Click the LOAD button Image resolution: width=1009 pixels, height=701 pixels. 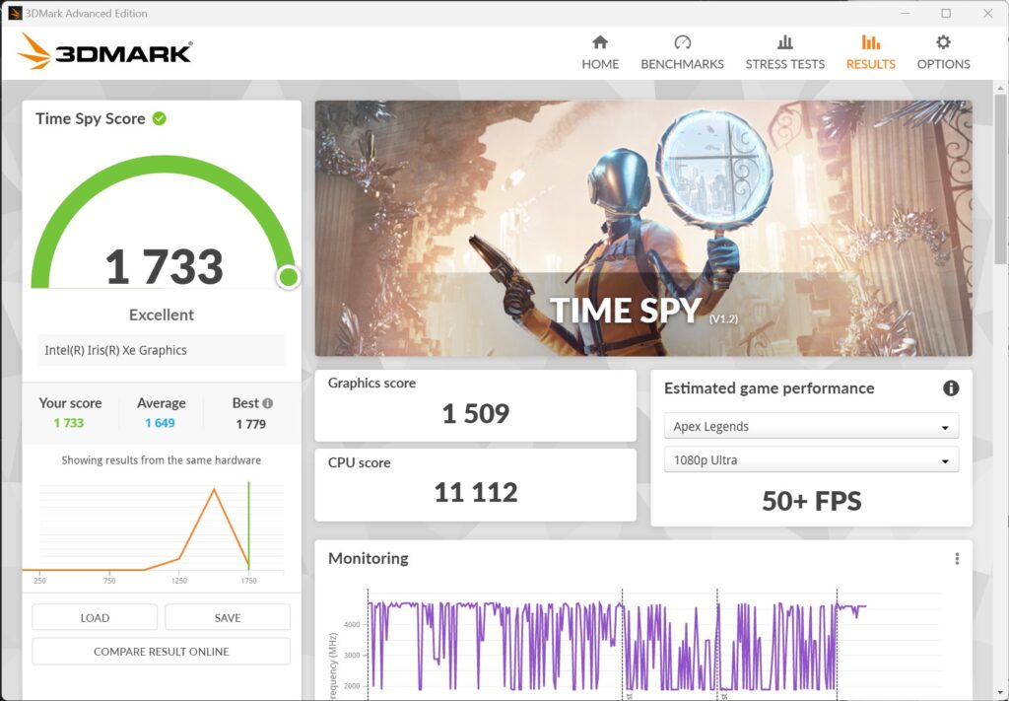click(95, 617)
